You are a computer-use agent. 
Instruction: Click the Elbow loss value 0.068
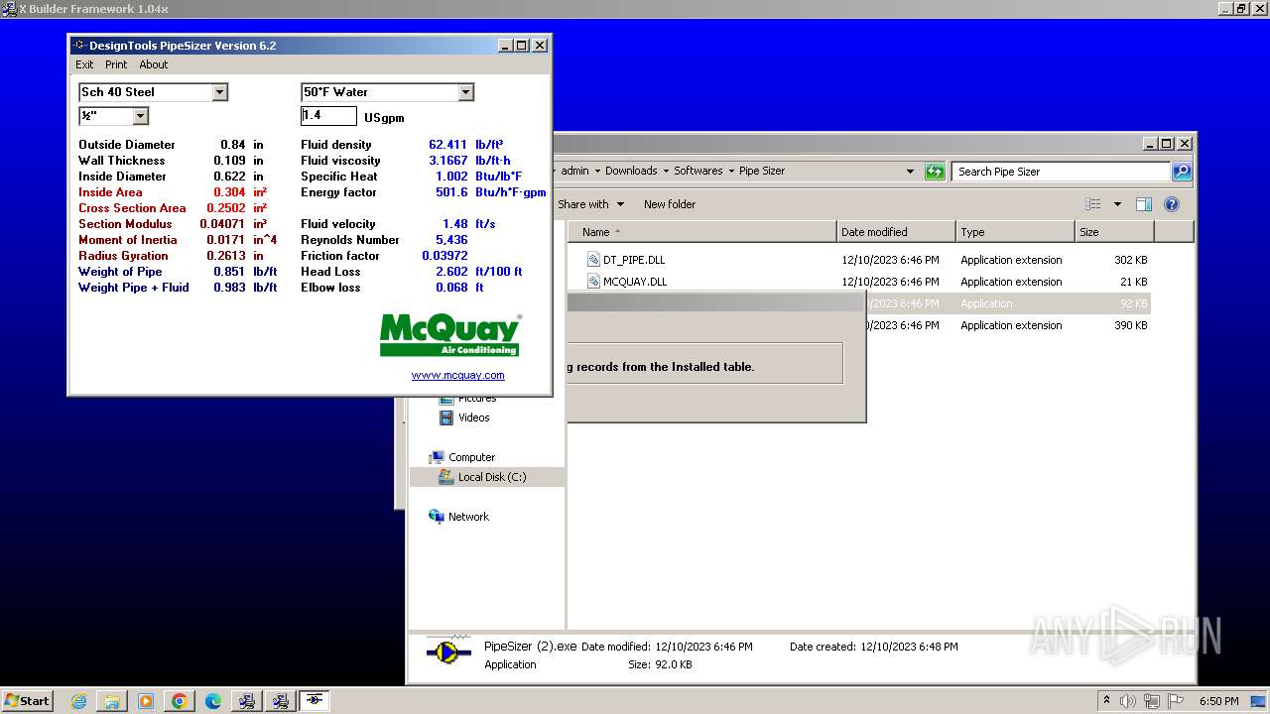point(451,288)
